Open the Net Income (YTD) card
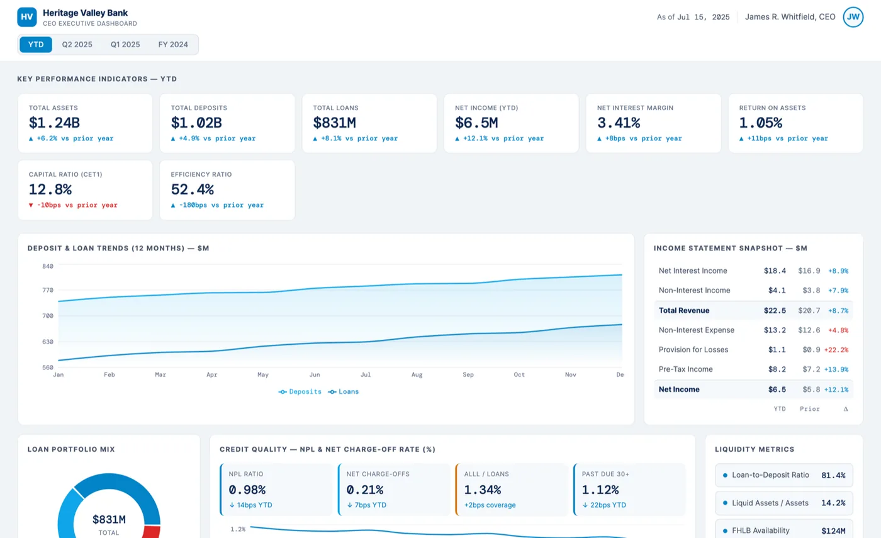Screen dimensions: 881x538 pos(512,123)
